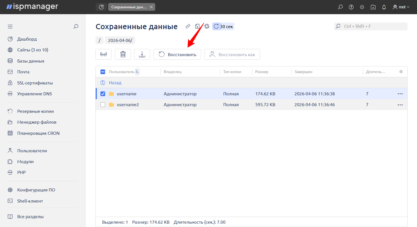Open the root user dropdown menu

tap(401, 7)
